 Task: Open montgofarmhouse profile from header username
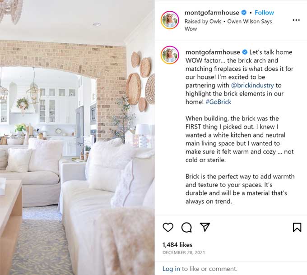click(x=212, y=13)
